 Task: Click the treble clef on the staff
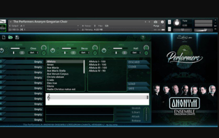click(49, 97)
